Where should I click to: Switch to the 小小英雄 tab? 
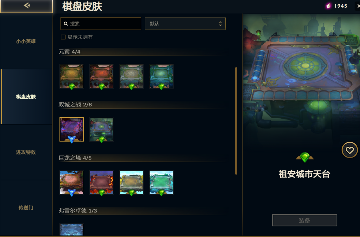26,41
